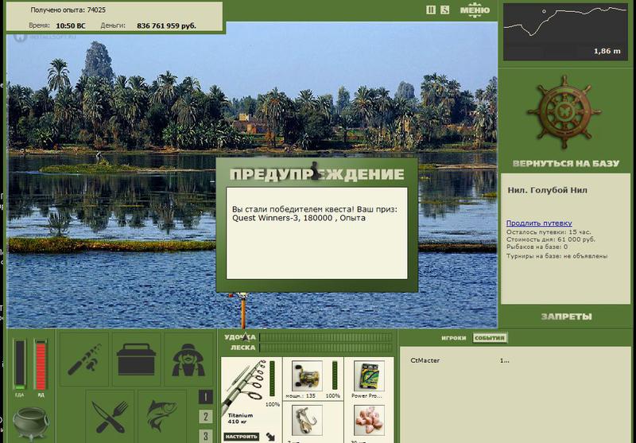Open the ИГРОКИ tab
The height and width of the screenshot is (443, 636).
pyautogui.click(x=453, y=338)
